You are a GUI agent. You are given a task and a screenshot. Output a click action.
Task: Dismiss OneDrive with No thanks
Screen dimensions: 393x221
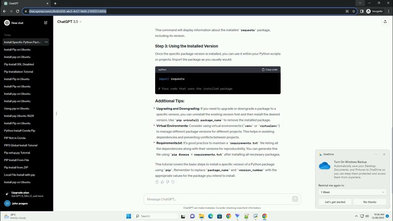(x=370, y=202)
